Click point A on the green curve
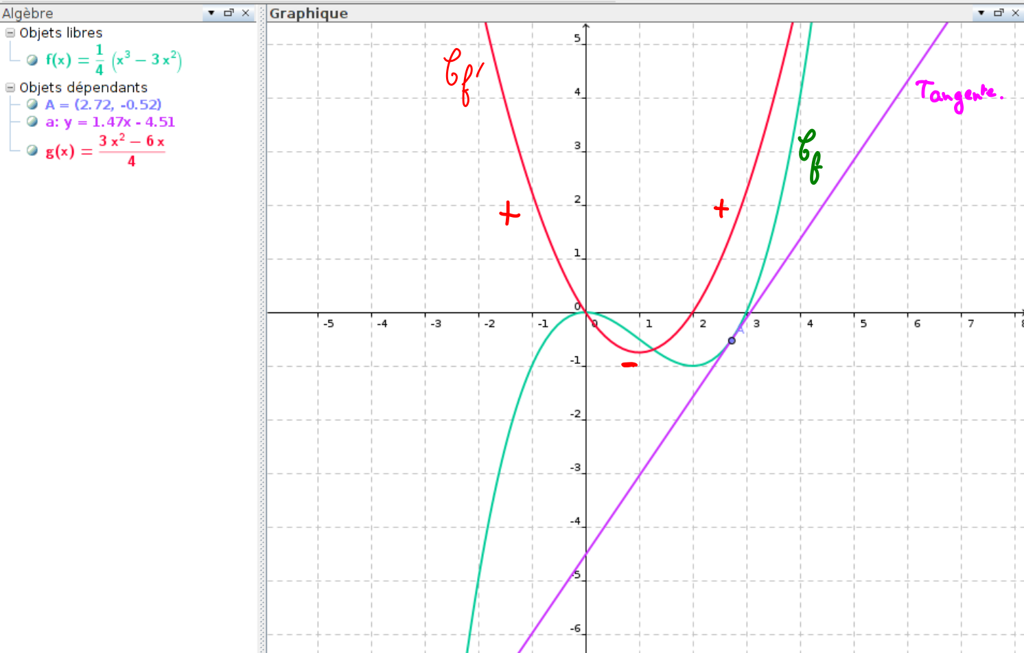The height and width of the screenshot is (653, 1024). (x=732, y=341)
